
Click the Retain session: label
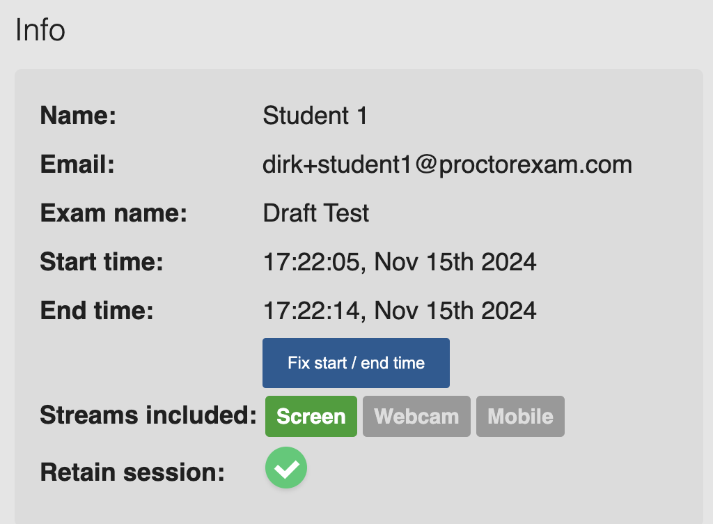(132, 472)
